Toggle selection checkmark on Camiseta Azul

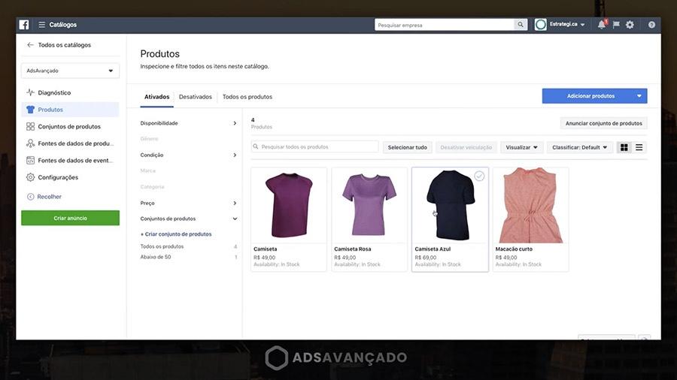point(479,176)
